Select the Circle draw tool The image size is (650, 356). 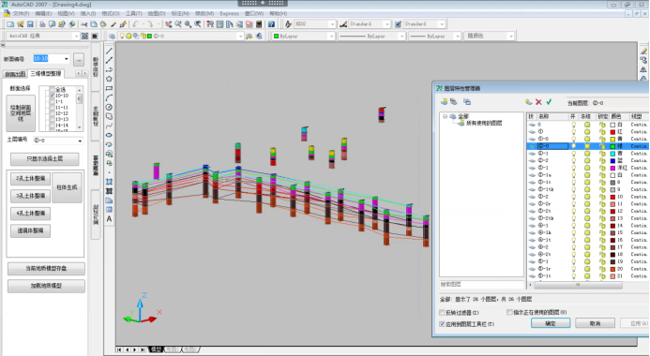click(109, 107)
